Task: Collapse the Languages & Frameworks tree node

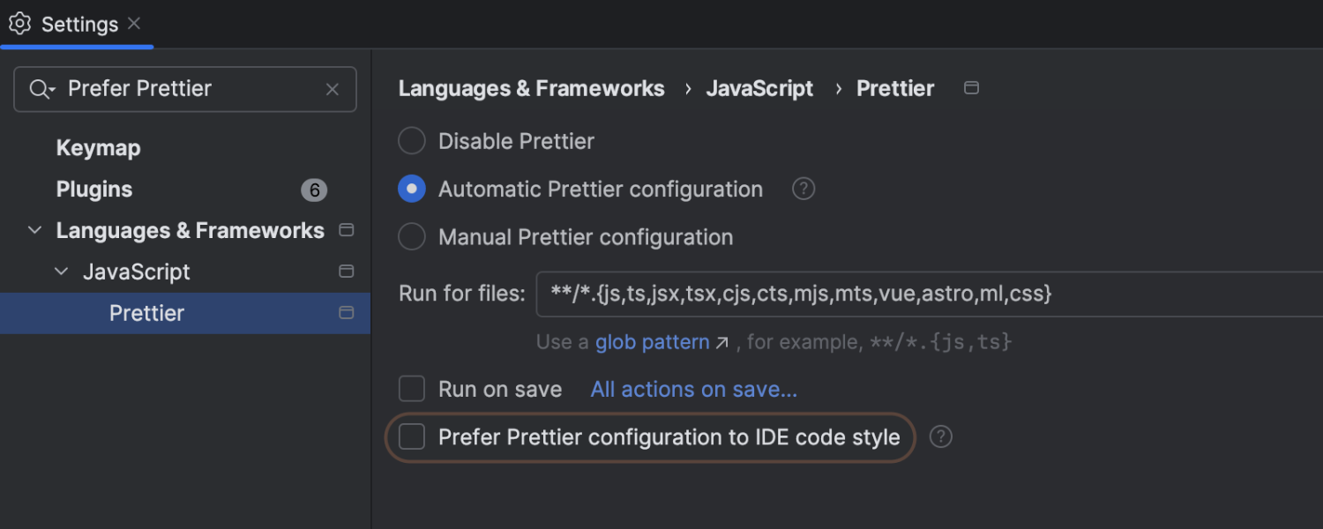Action: [x=34, y=230]
